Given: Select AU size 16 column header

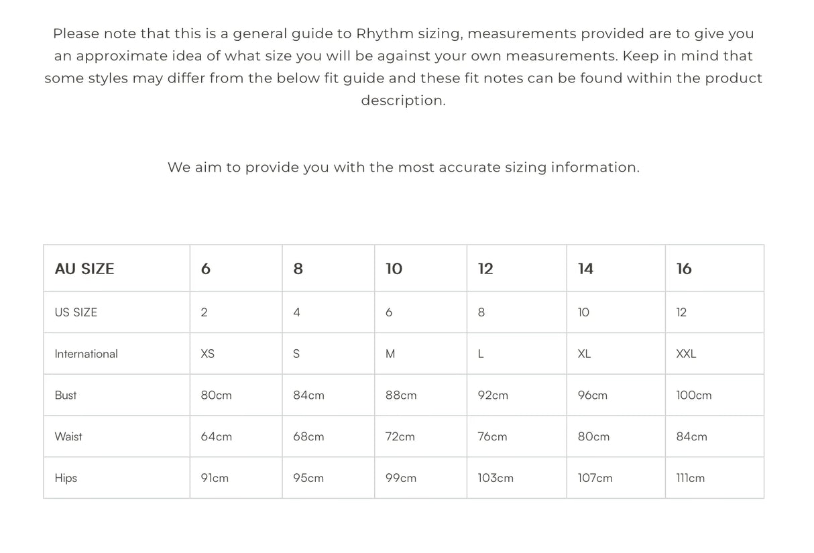Looking at the screenshot, I should coord(684,269).
